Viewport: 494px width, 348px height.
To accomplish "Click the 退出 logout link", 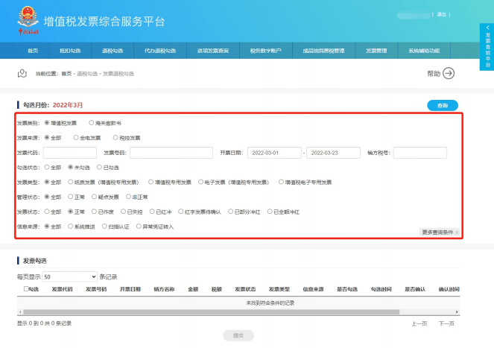I will 462,14.
